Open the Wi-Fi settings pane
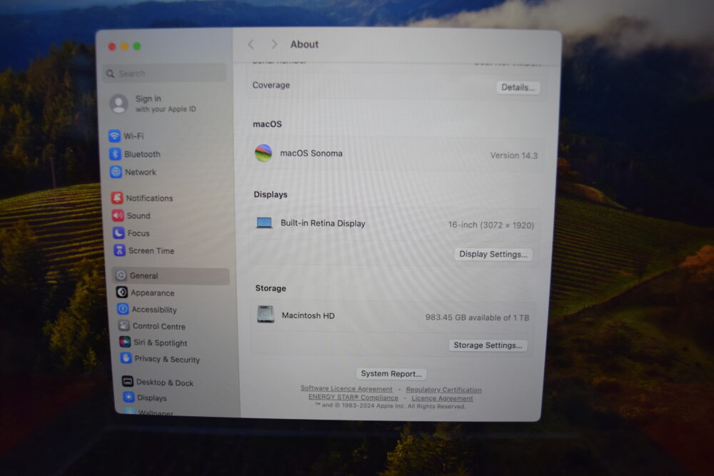This screenshot has height=476, width=714. pos(166,136)
